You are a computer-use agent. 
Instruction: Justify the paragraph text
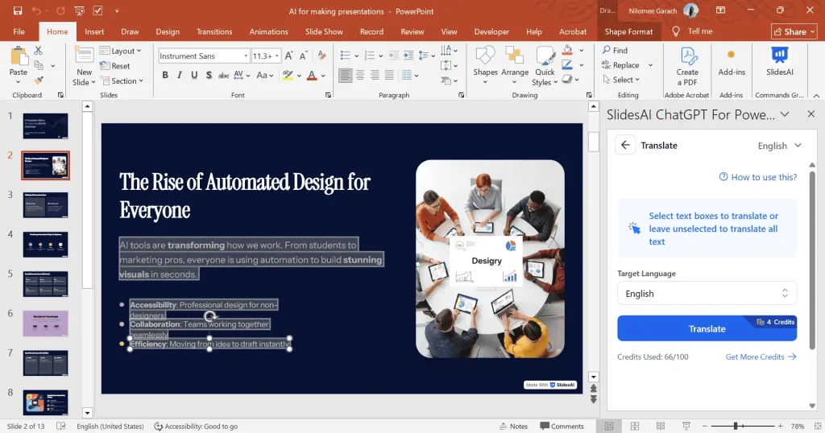pos(389,75)
